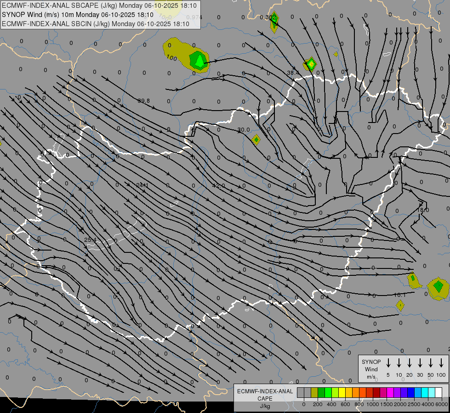Select the olive swatch in the CAPE legend
Screen dimensions: 450x413
[x=314, y=392]
